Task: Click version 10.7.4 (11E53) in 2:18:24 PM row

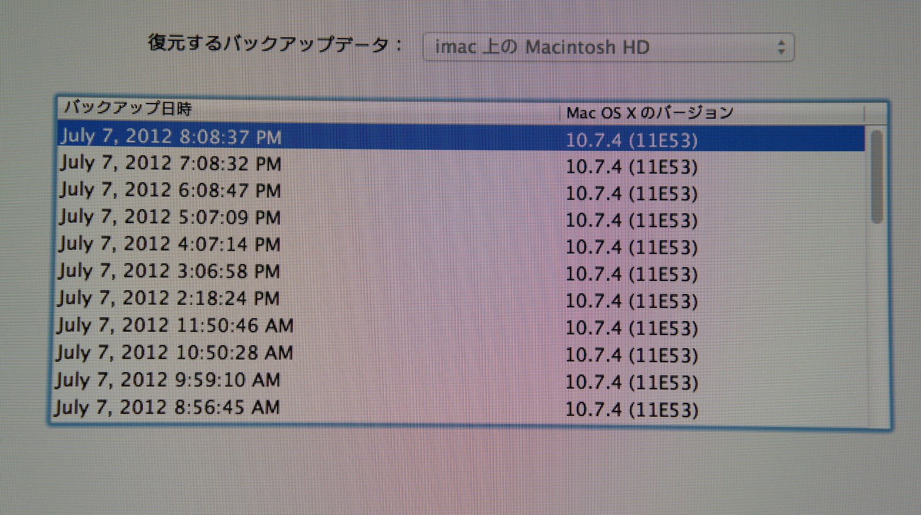Action: tap(631, 301)
